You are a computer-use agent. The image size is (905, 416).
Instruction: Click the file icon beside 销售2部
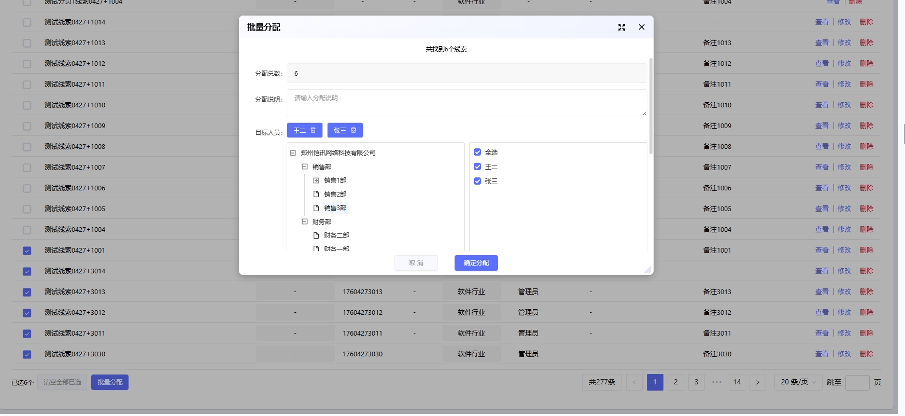click(x=316, y=195)
